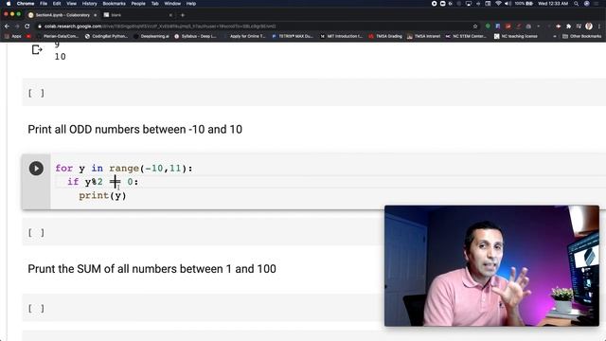Open the Syllabus - Deep L... bookmark
The image size is (606, 341).
196,36
